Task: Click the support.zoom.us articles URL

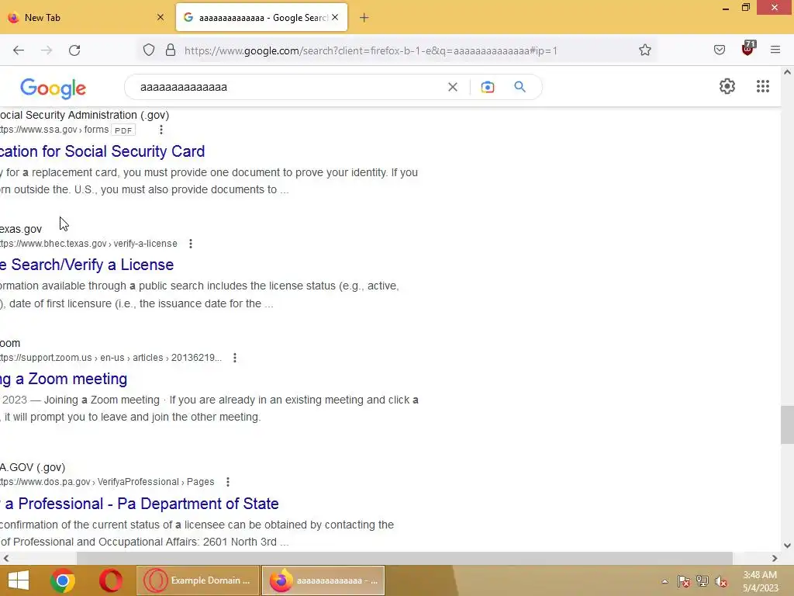Action: click(x=110, y=358)
